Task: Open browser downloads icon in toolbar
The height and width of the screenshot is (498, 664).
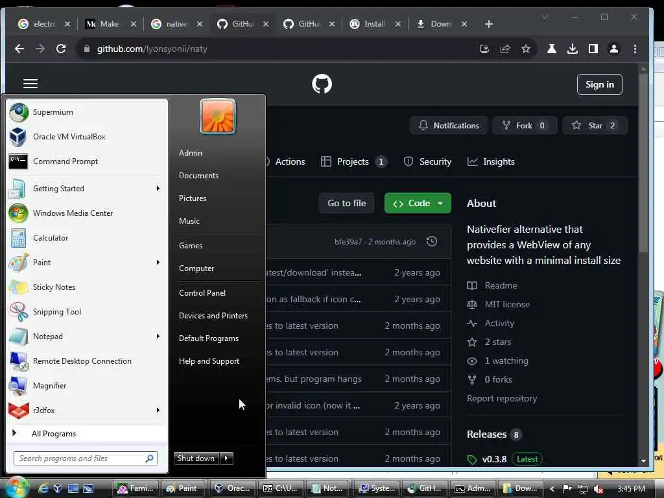Action: pyautogui.click(x=572, y=49)
